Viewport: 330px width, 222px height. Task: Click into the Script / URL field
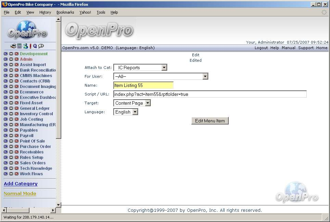click(210, 94)
